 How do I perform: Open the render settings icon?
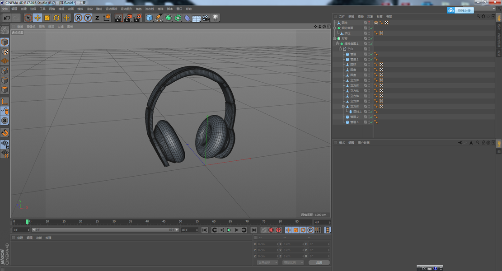coord(137,18)
